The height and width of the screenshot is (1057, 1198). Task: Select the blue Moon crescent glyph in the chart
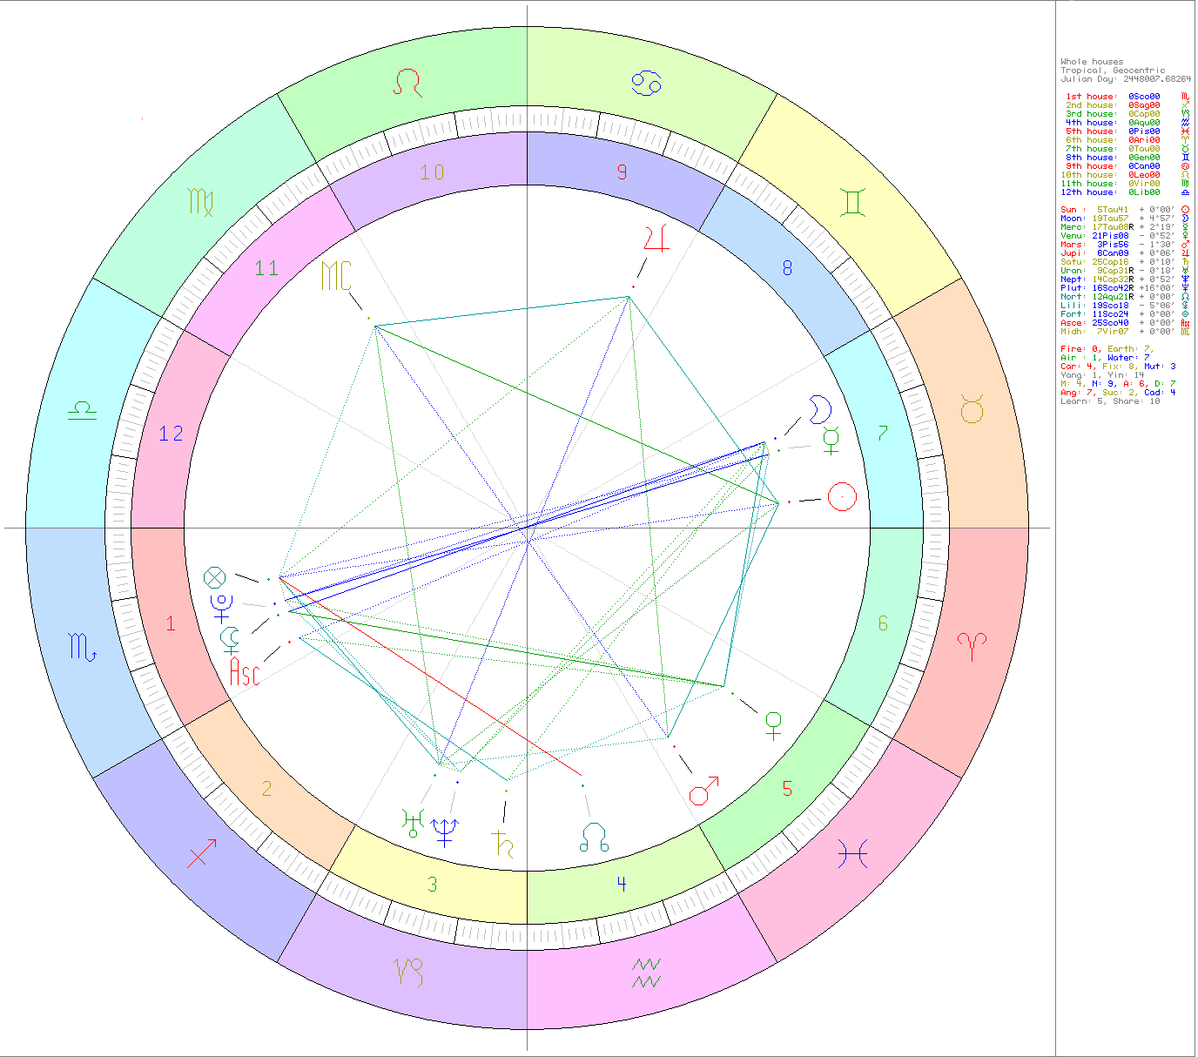point(820,409)
